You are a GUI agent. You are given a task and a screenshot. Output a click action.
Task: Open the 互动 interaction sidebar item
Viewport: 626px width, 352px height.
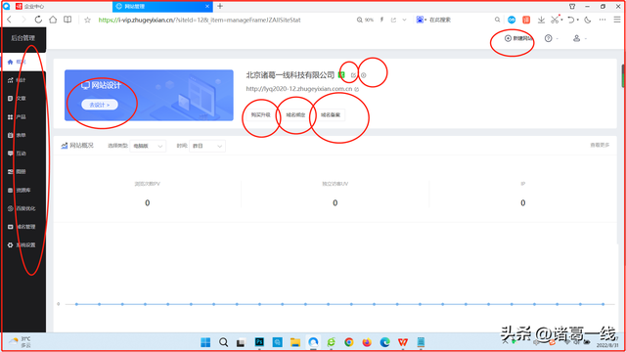[x=22, y=154]
